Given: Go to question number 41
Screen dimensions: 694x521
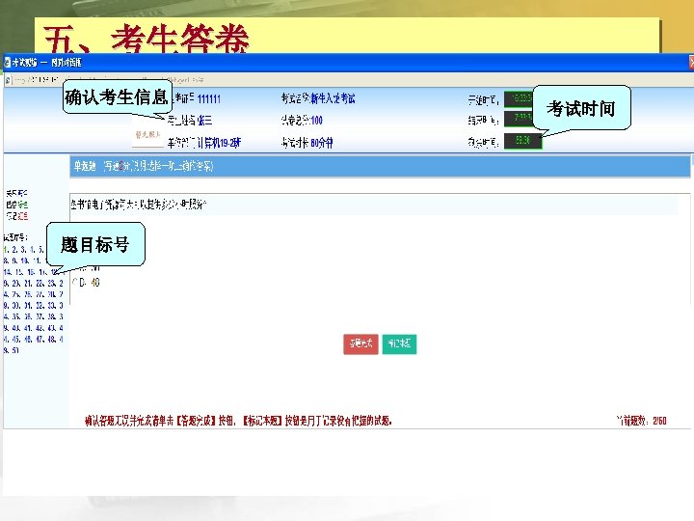Looking at the screenshot, I should tap(28, 328).
